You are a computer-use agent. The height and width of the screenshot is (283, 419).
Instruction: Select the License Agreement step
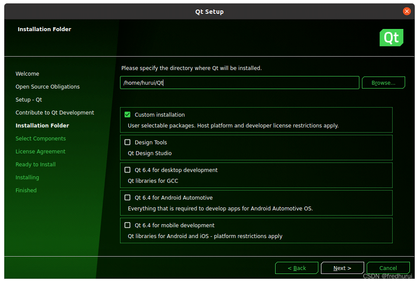(40, 151)
